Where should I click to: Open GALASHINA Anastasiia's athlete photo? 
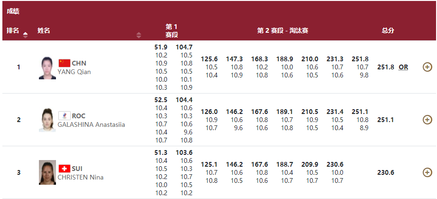tap(47, 120)
